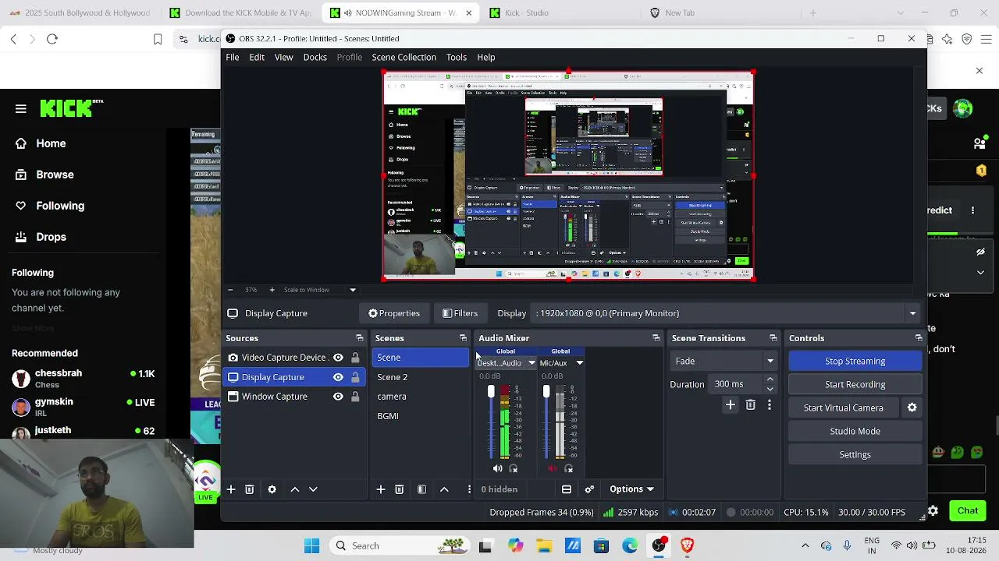The width and height of the screenshot is (999, 561).
Task: Hide Display Capture source
Action: point(338,377)
